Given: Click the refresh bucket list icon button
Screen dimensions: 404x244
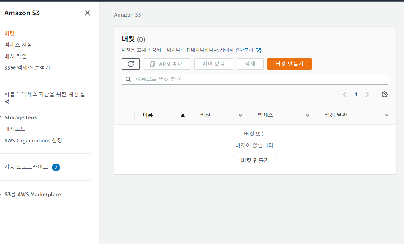Looking at the screenshot, I should click(131, 64).
